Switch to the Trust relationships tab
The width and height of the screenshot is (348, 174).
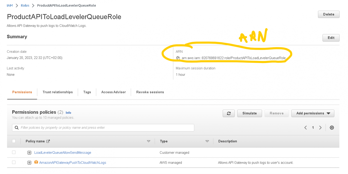tap(57, 92)
